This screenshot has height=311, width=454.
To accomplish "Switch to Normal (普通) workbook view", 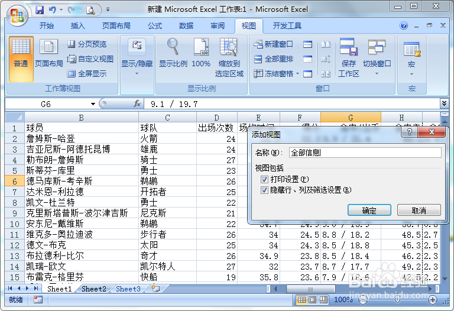I will [21, 58].
